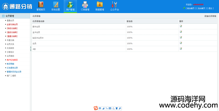The image size is (219, 111).
Task: Edit the 银卡会员 level row
Action: 181,26
